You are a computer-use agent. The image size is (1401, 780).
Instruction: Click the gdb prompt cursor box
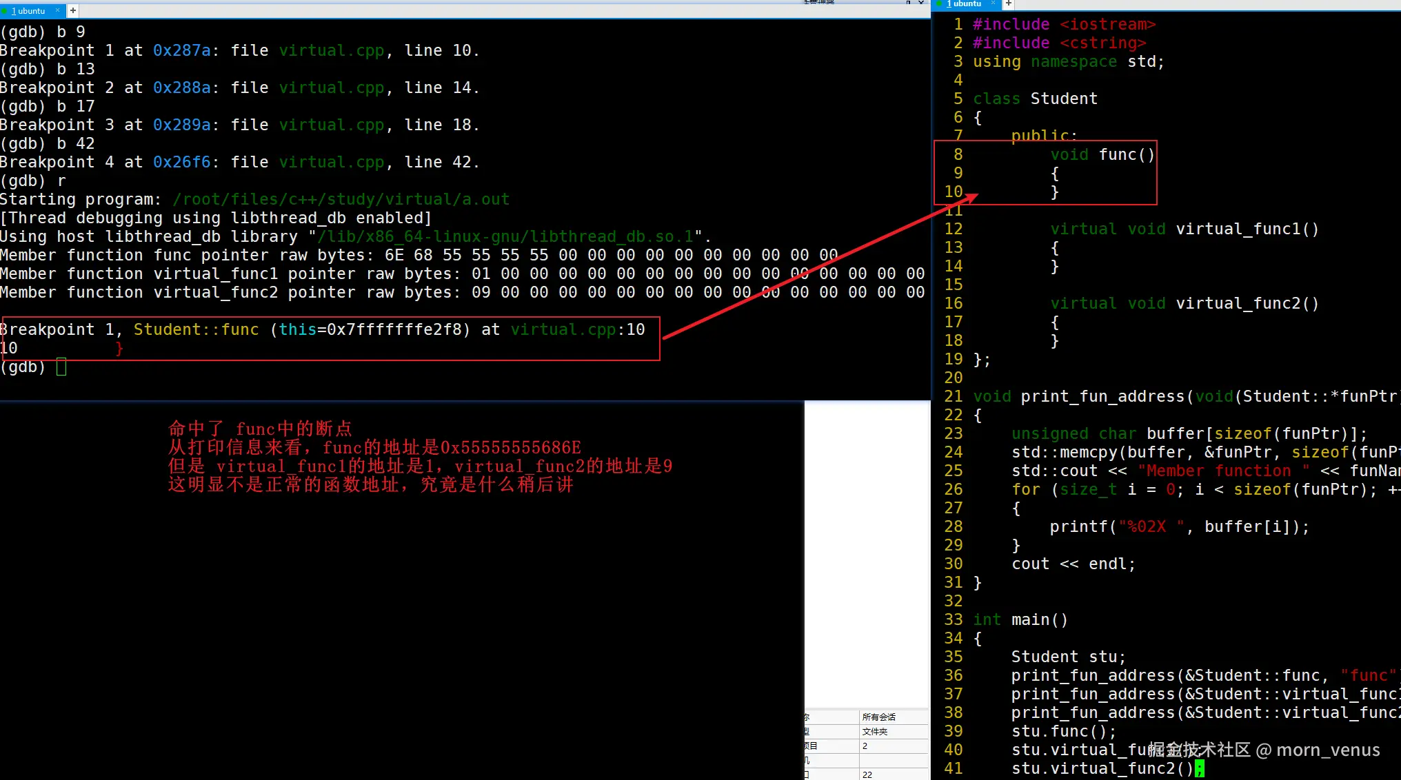pyautogui.click(x=61, y=367)
